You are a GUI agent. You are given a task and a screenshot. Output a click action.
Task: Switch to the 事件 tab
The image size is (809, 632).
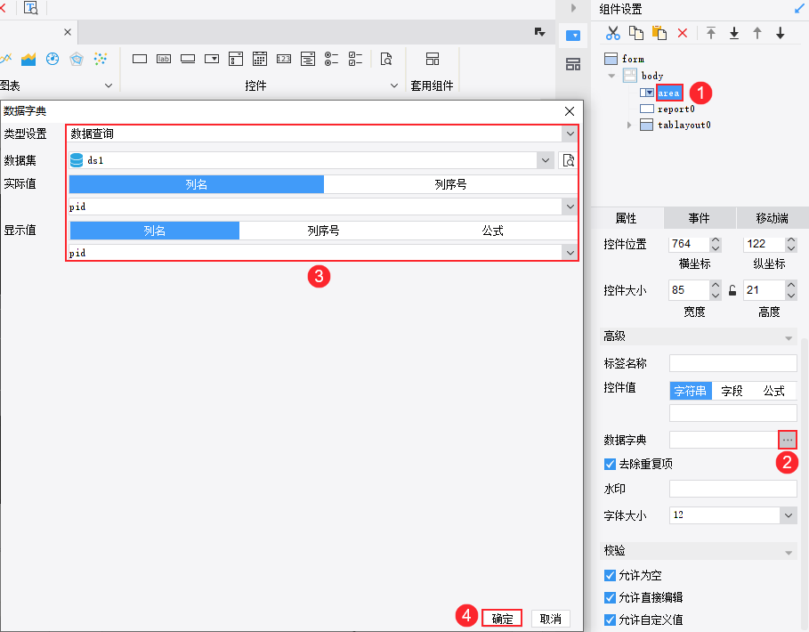pyautogui.click(x=700, y=218)
